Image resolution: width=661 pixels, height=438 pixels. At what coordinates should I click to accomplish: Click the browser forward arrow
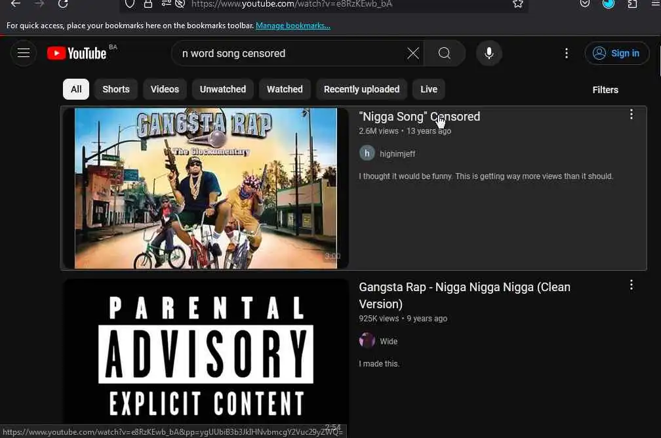point(39,4)
